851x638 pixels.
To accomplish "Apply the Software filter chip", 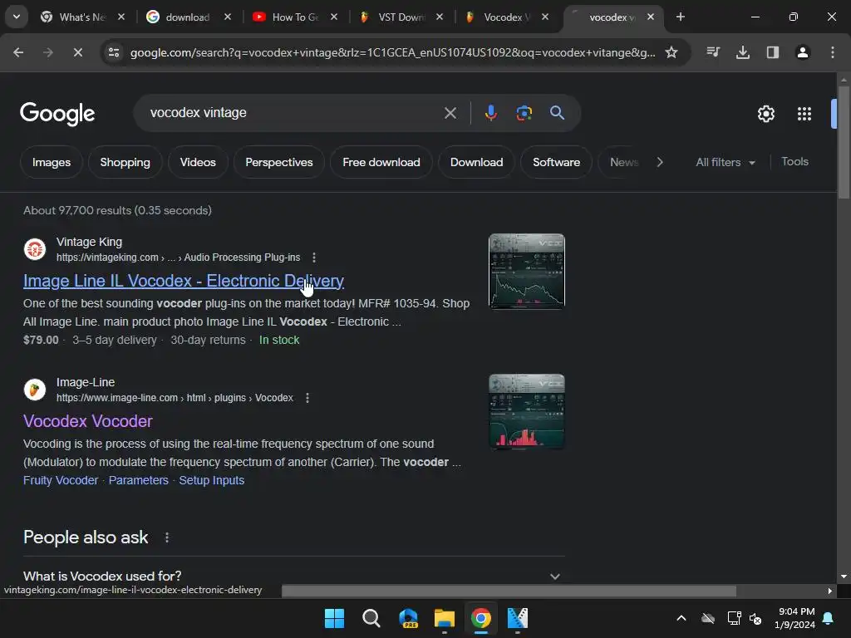I will click(556, 162).
